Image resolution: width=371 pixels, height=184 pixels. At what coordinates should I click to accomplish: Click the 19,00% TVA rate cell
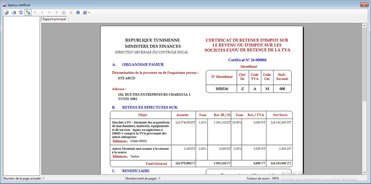click(x=237, y=122)
